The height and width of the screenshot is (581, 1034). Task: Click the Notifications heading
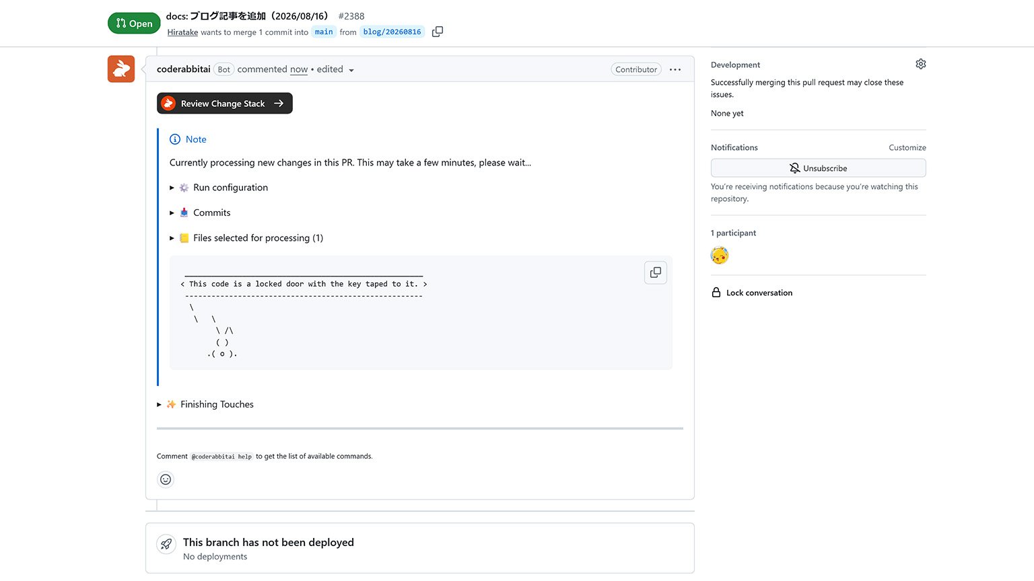734,147
